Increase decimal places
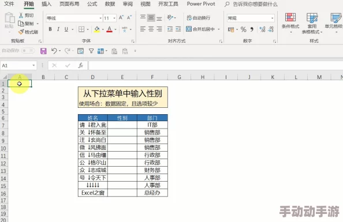 tap(262, 29)
